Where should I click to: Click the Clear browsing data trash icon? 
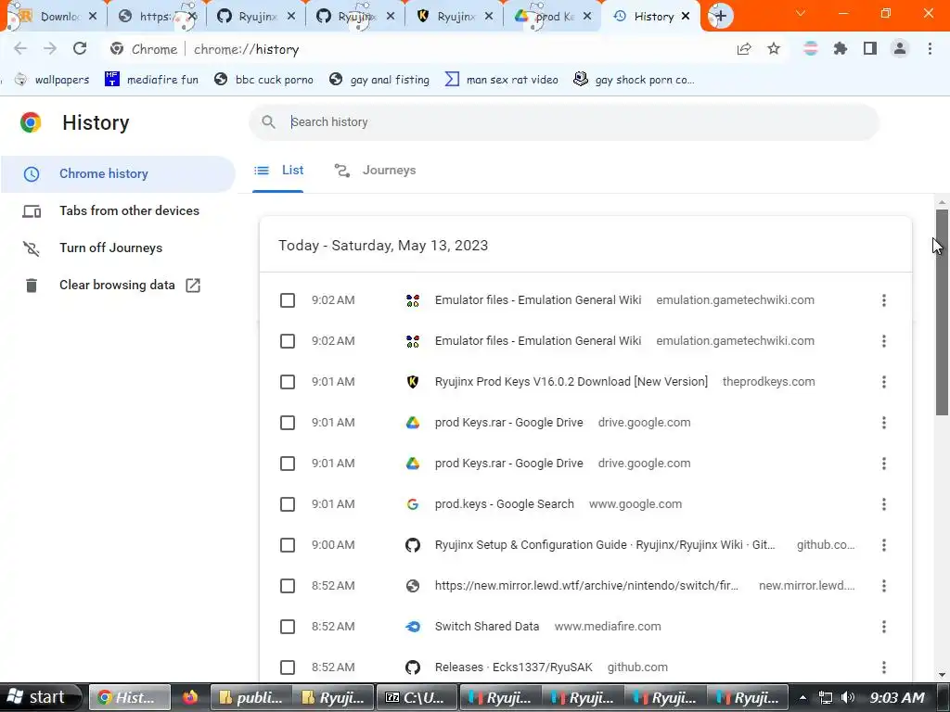pos(32,286)
